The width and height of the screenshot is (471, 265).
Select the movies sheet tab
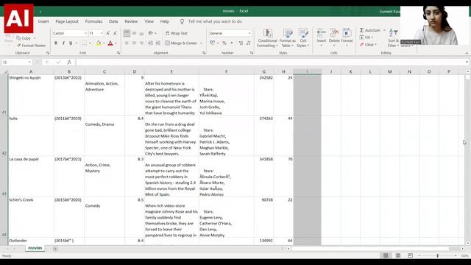[x=35, y=248]
